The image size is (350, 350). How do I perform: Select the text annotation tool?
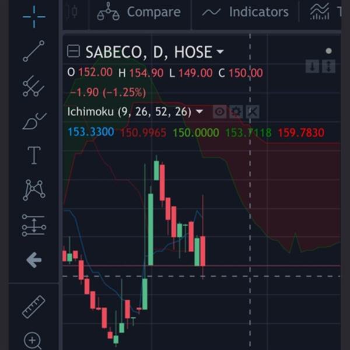tap(34, 155)
